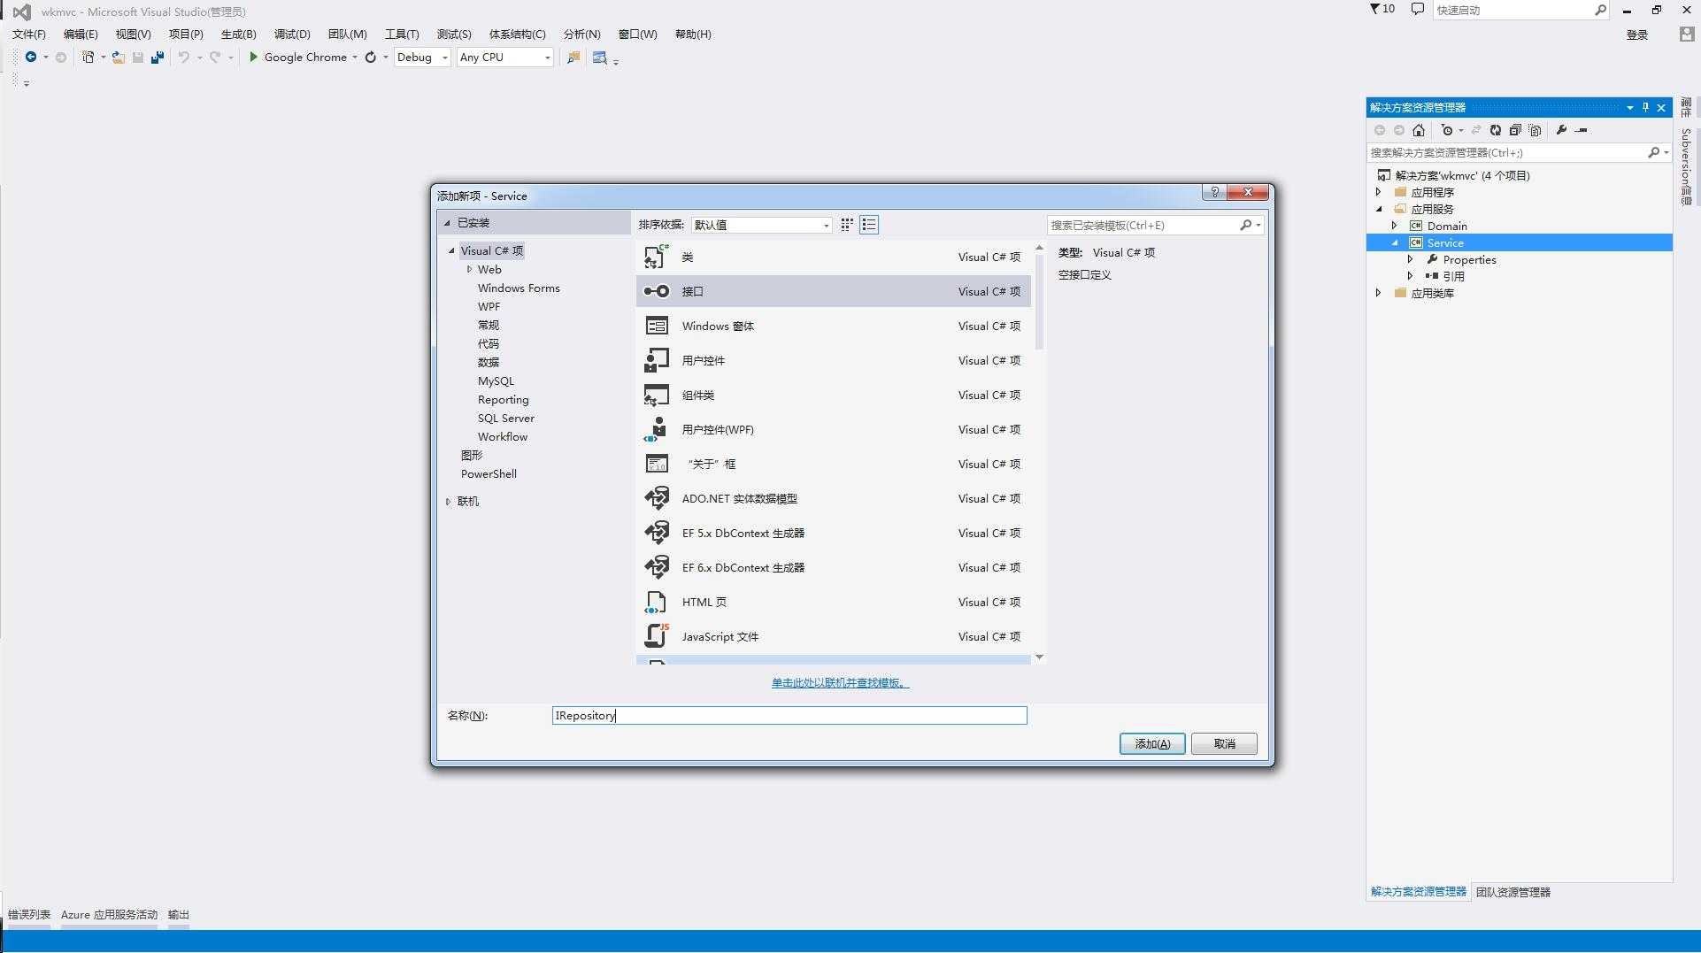
Task: Click the 名称 name input field
Action: [789, 715]
